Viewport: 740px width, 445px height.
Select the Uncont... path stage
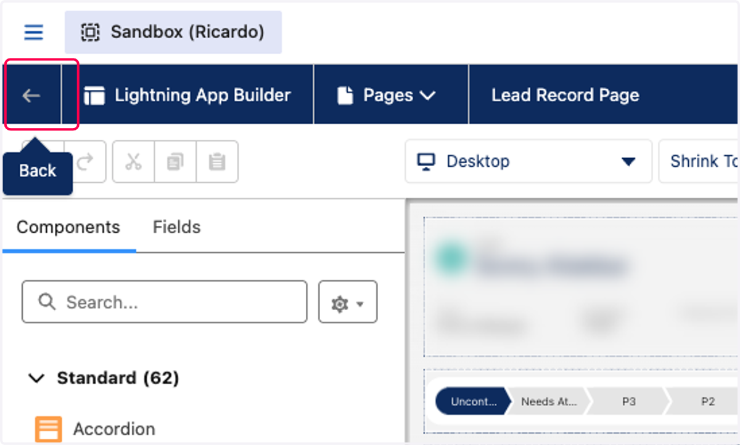coord(474,402)
